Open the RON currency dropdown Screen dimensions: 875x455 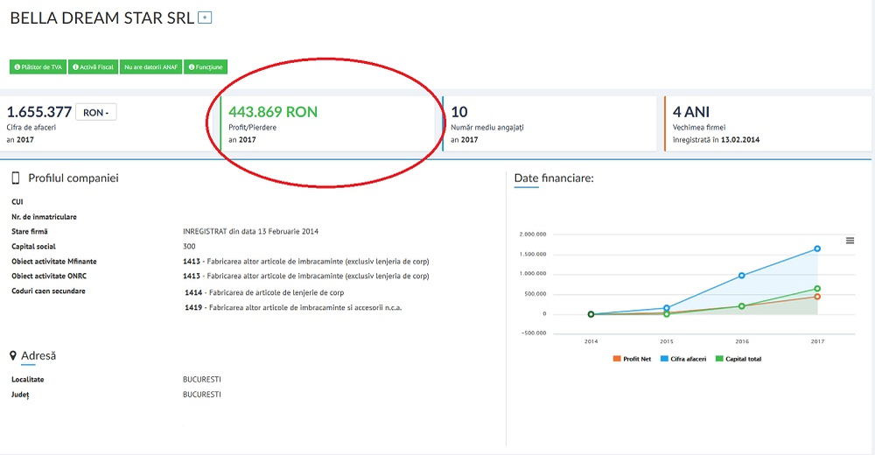(x=96, y=112)
